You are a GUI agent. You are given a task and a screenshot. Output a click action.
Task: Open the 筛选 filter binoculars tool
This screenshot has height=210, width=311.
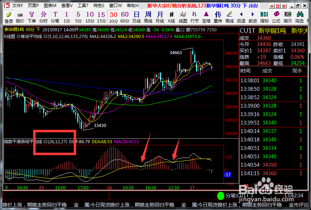point(299,17)
